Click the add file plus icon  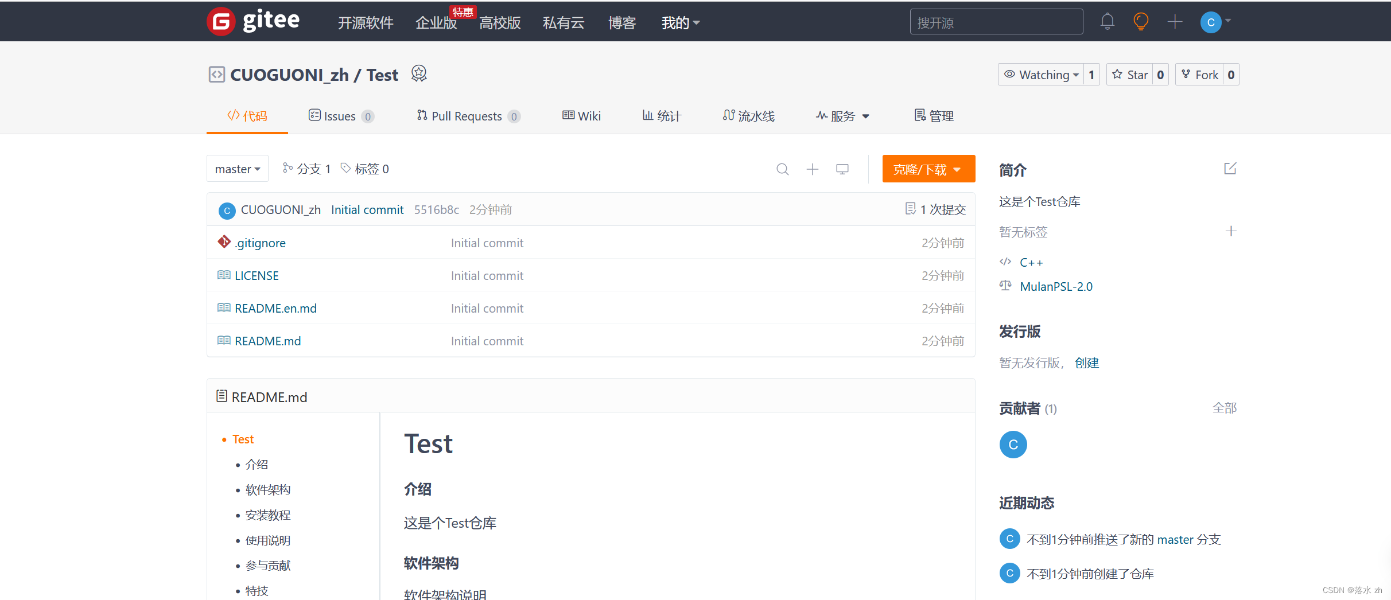[813, 169]
